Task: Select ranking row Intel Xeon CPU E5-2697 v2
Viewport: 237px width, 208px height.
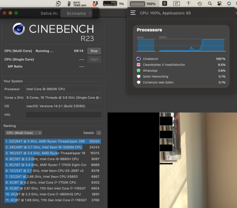Action: coord(53,170)
